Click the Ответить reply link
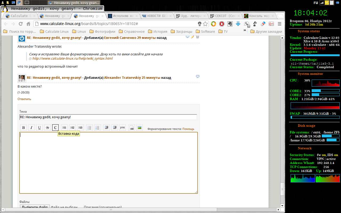The height and width of the screenshot is (213, 341). tap(24, 99)
